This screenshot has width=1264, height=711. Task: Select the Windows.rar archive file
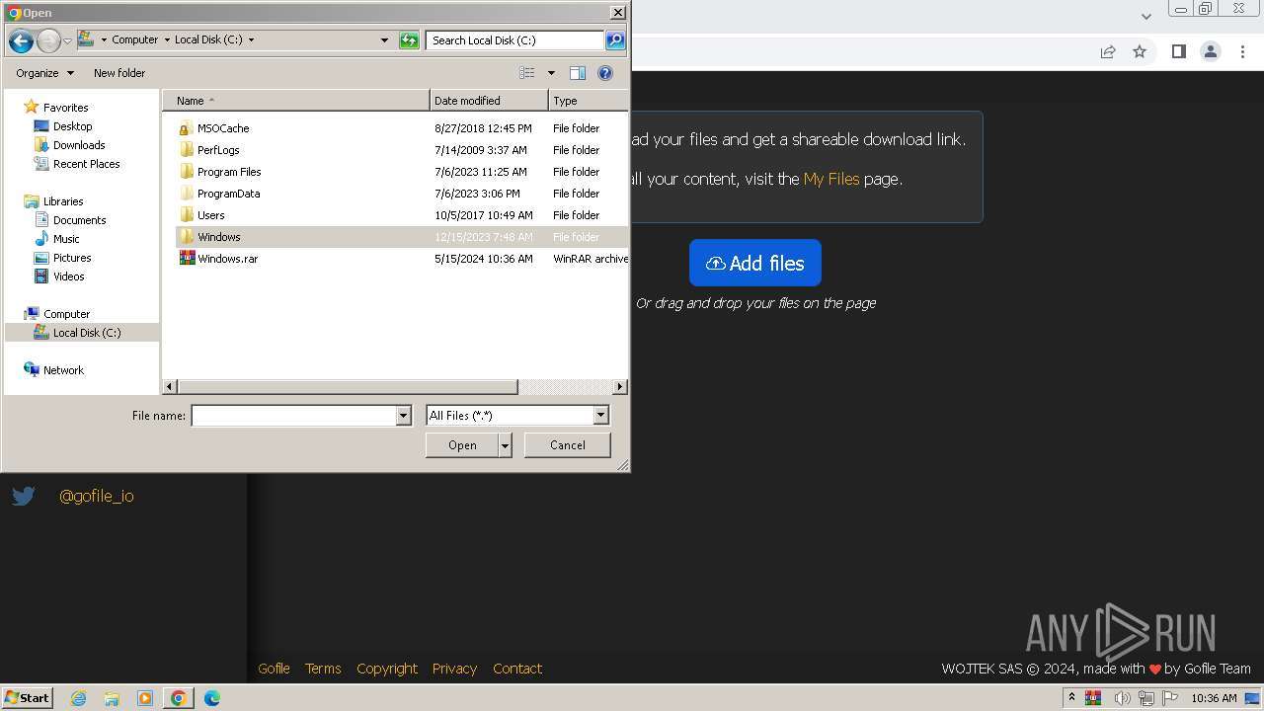point(227,259)
